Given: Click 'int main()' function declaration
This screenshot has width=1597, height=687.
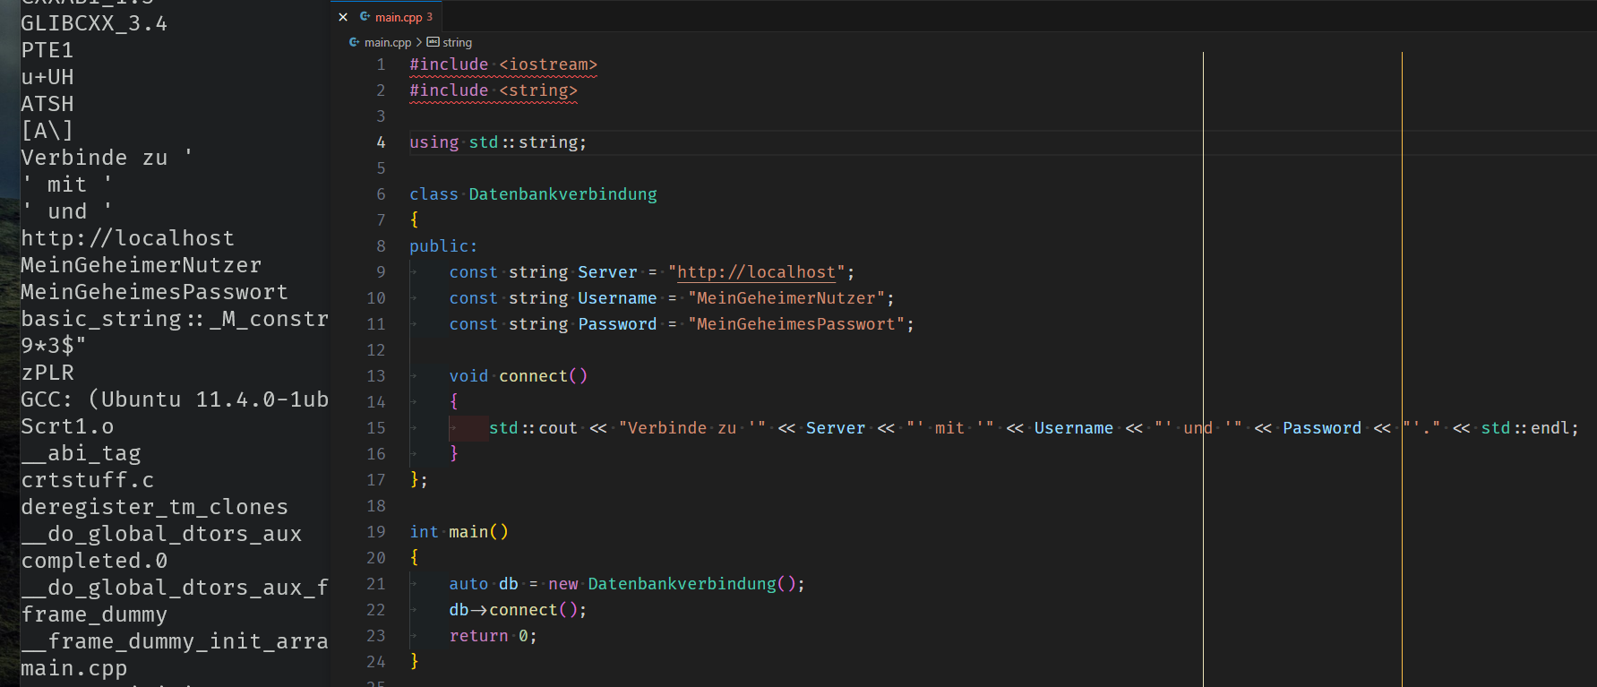Looking at the screenshot, I should tap(459, 532).
